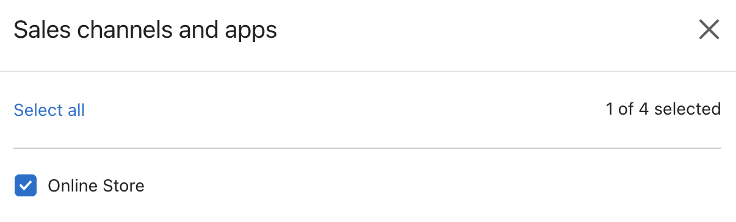Uncheck the Online Store checkbox
736x222 pixels.
(x=26, y=186)
